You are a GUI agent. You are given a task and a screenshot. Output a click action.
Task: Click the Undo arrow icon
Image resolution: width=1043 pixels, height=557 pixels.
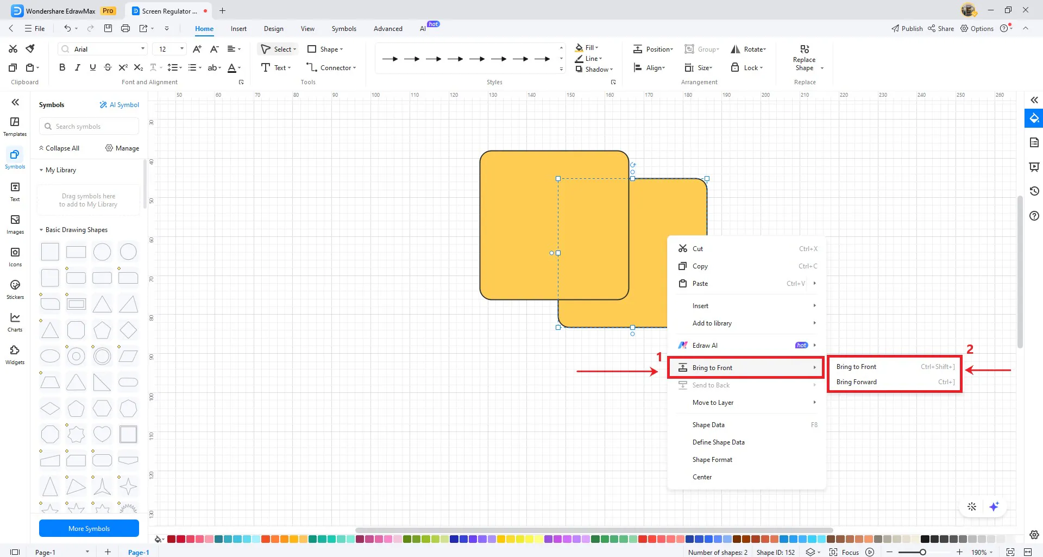click(67, 28)
